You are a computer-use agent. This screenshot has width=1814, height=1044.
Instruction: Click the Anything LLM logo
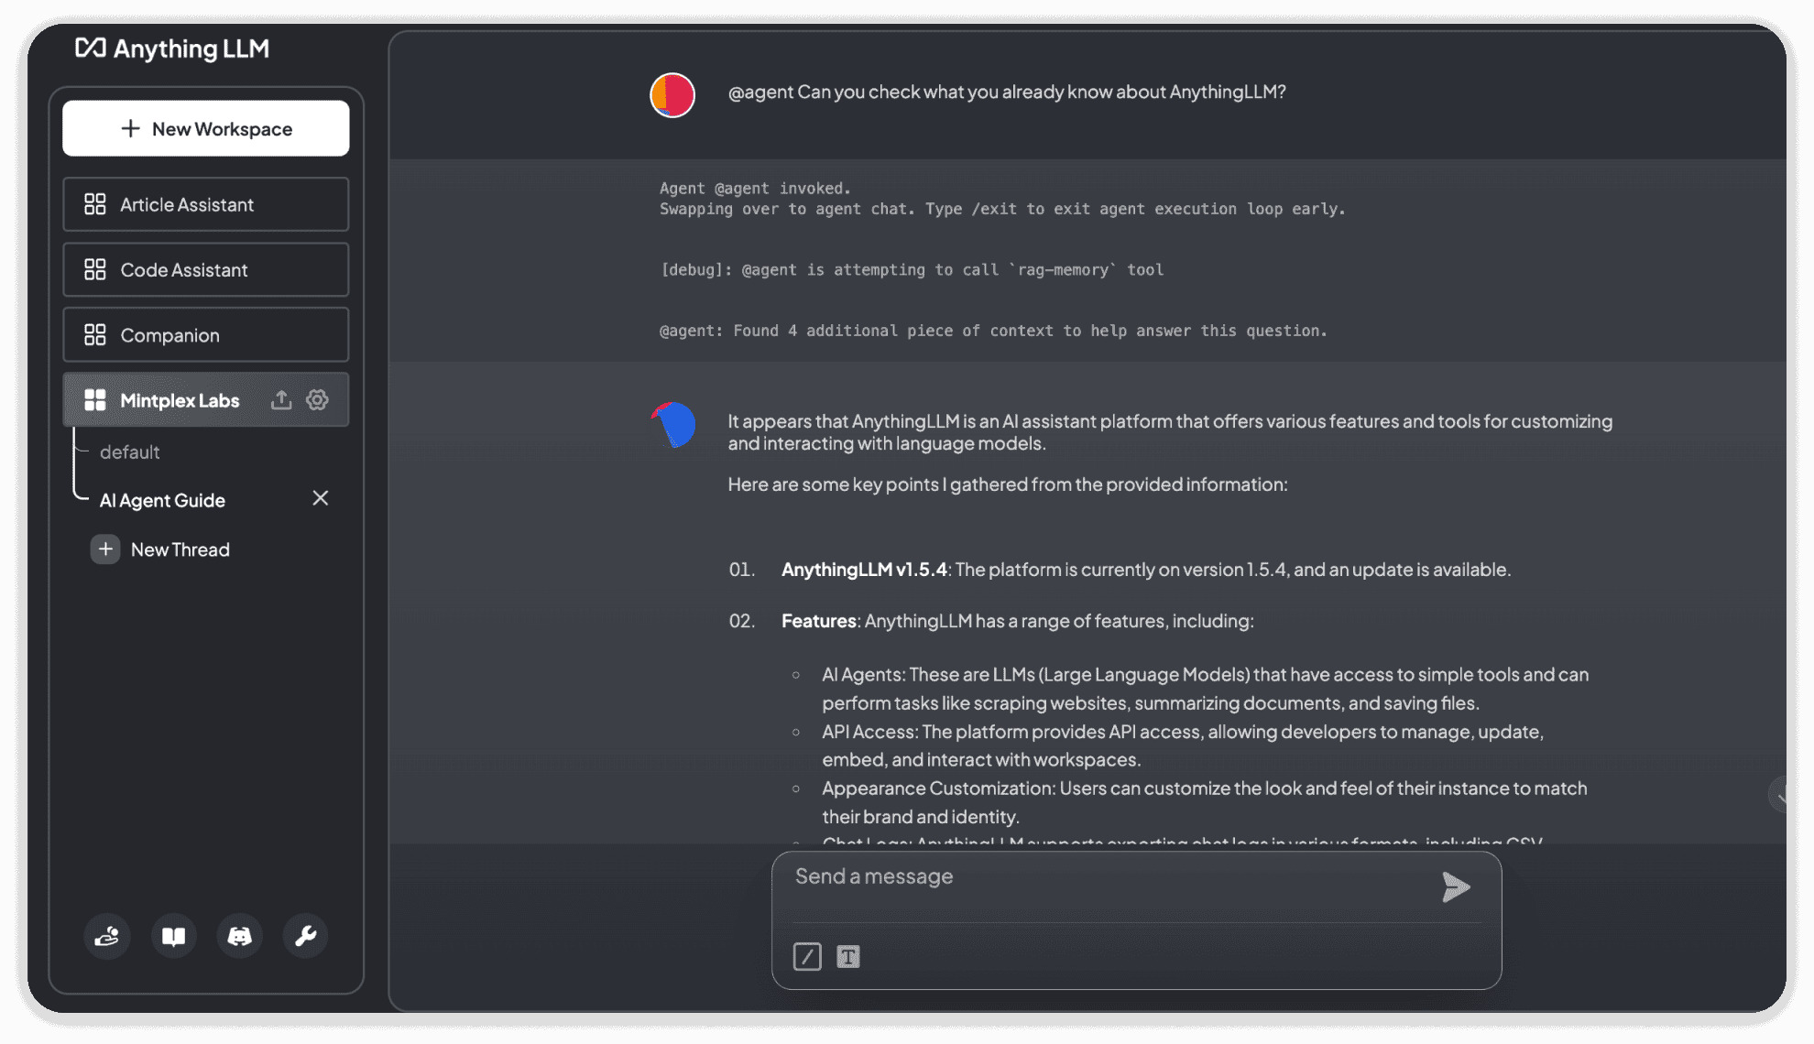click(173, 48)
